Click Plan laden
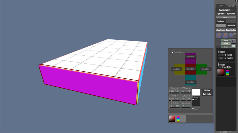This screenshot has height=133, width=238. pos(220,21)
